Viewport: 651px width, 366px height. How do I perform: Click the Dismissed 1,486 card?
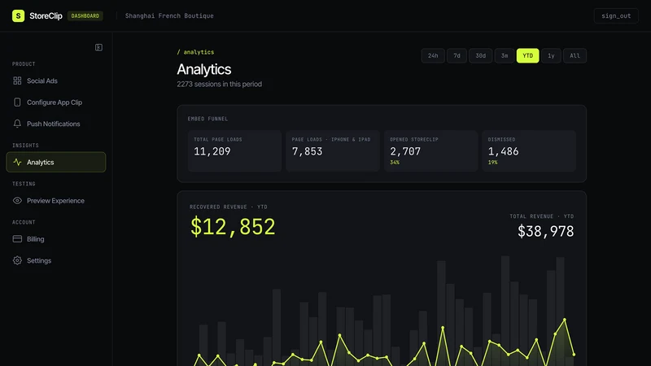tap(529, 151)
